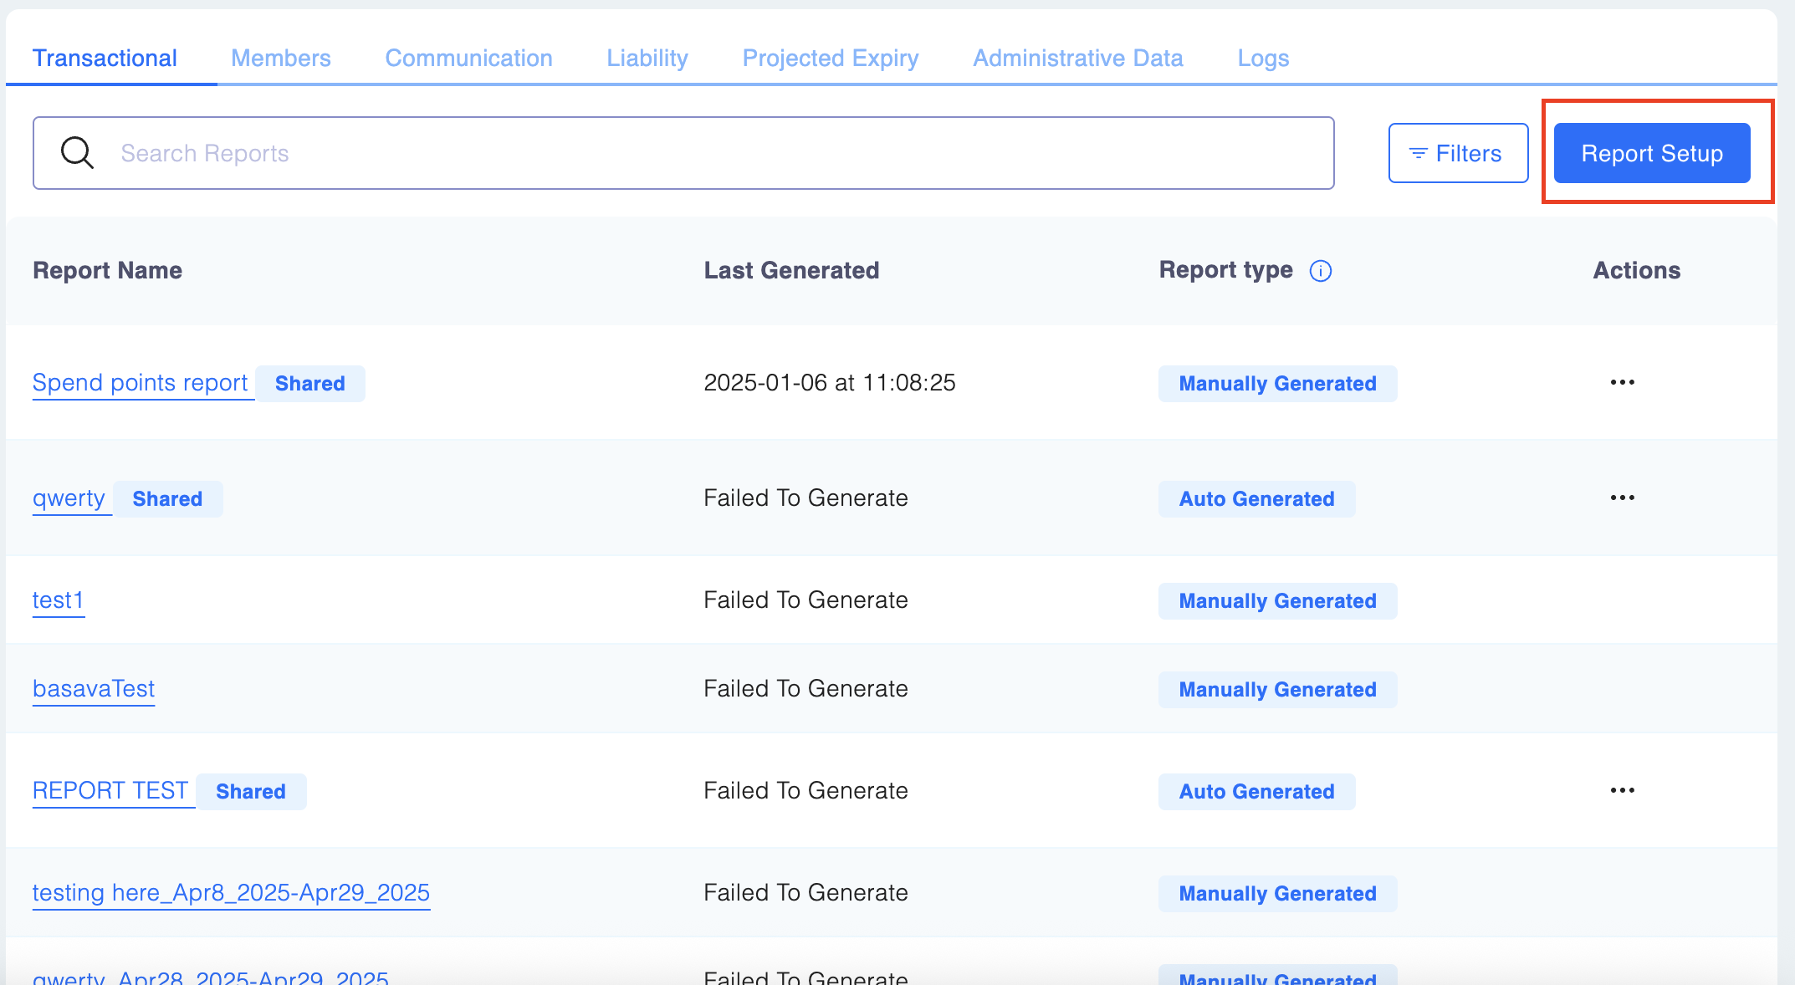Click the Report type info icon

[1320, 271]
